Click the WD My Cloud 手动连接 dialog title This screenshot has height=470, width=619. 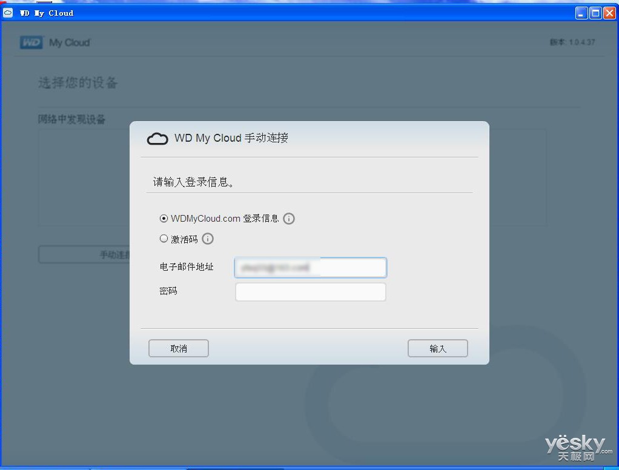tap(231, 138)
